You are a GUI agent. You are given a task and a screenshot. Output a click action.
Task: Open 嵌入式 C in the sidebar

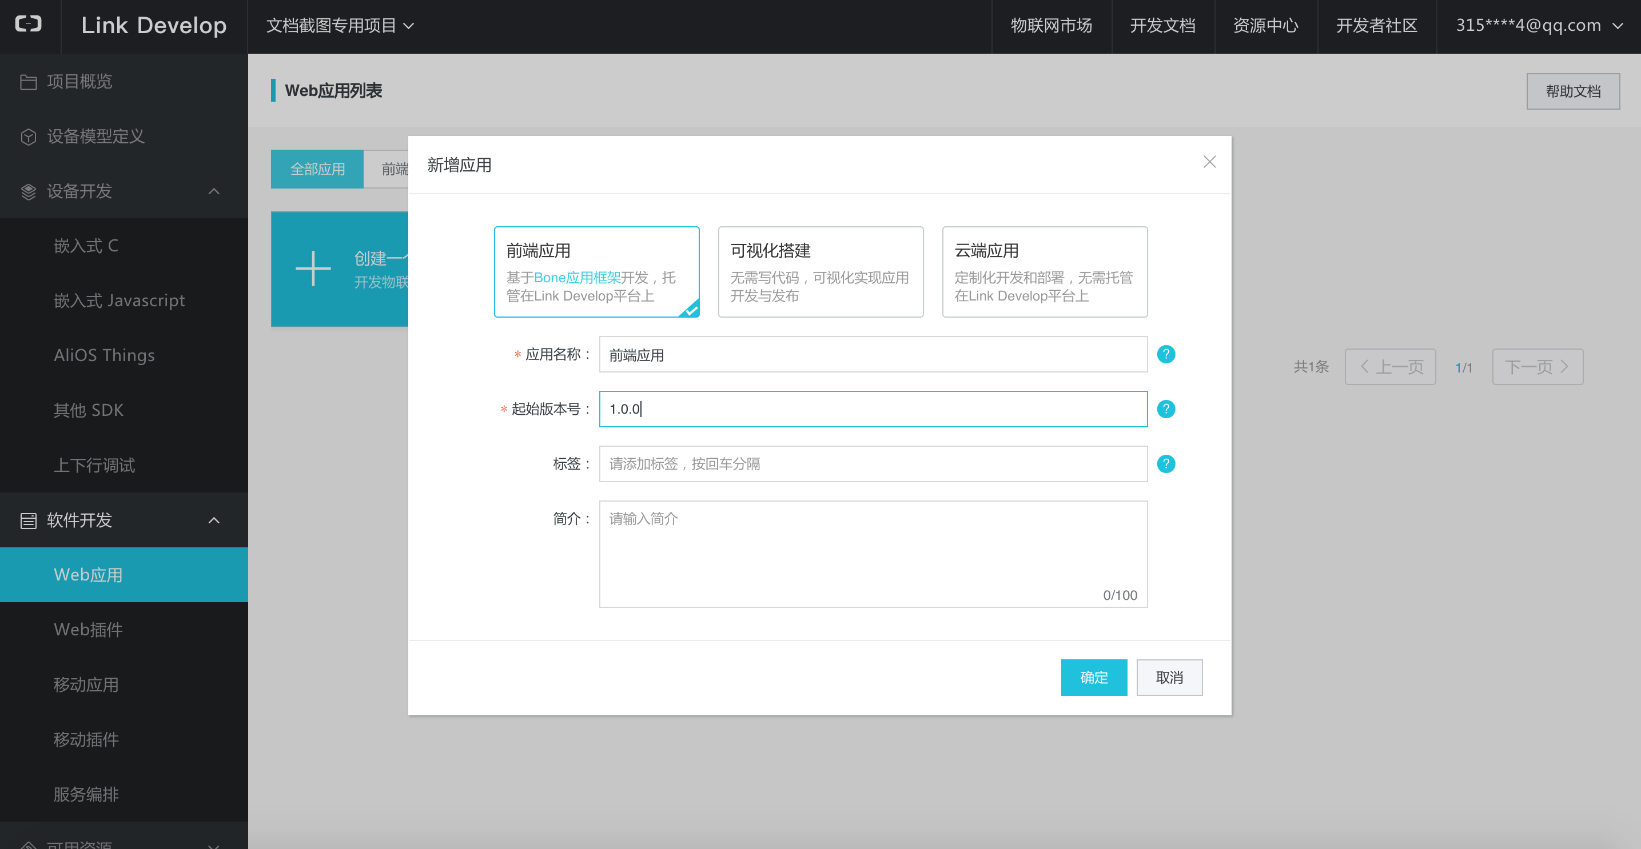124,246
